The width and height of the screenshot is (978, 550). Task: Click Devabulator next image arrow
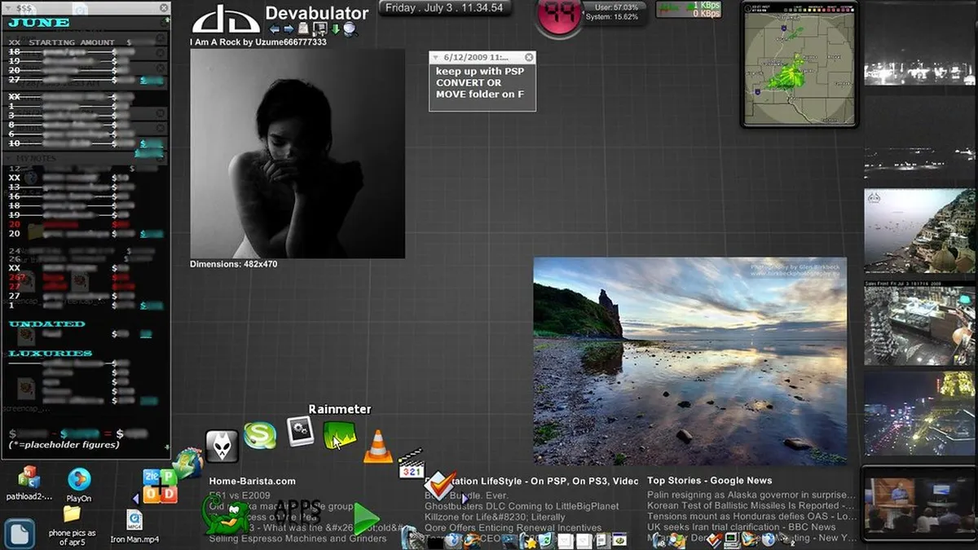[288, 29]
